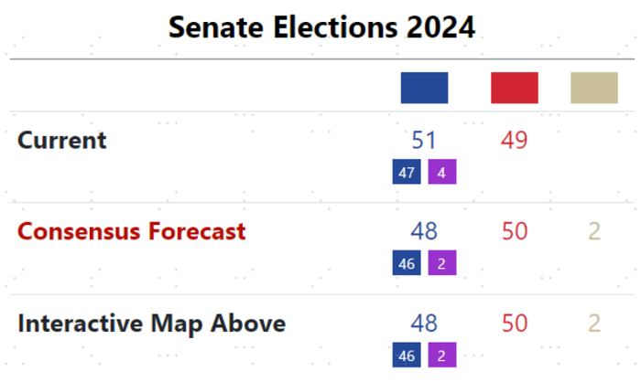Click the blue 47 badge under Current
641x382 pixels.
click(x=407, y=172)
